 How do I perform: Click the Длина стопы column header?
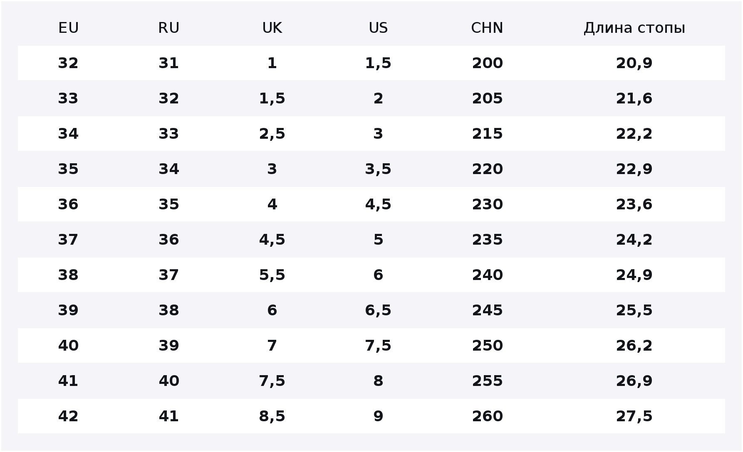coord(634,28)
